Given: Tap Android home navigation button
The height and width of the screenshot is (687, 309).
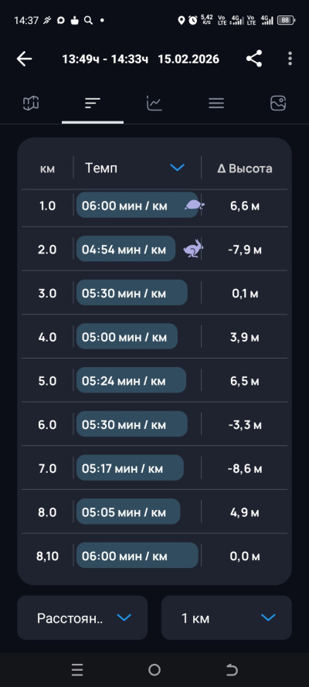Looking at the screenshot, I should (154, 669).
